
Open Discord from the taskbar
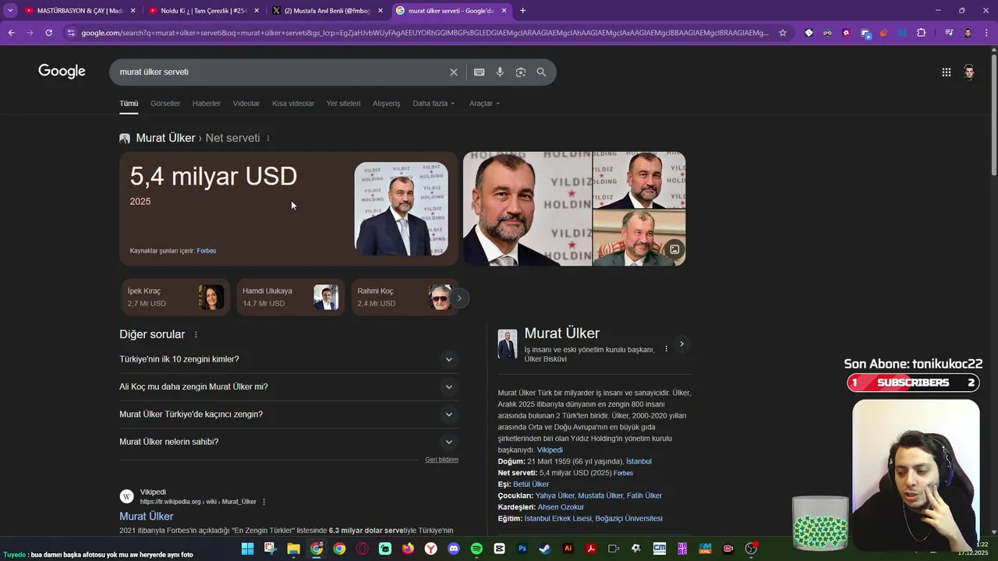click(454, 549)
